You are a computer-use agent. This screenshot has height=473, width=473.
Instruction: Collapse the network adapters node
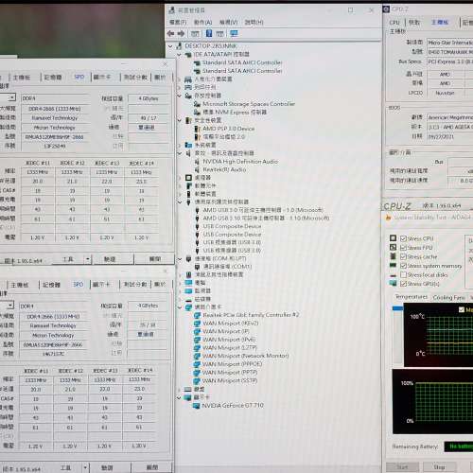pos(180,307)
